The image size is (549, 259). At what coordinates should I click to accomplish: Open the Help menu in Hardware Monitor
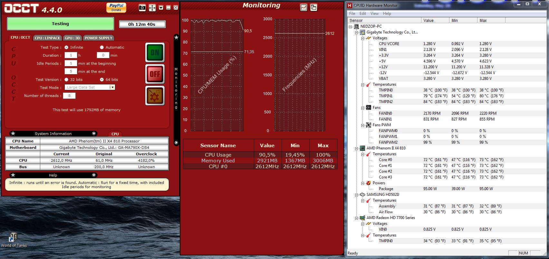point(387,14)
